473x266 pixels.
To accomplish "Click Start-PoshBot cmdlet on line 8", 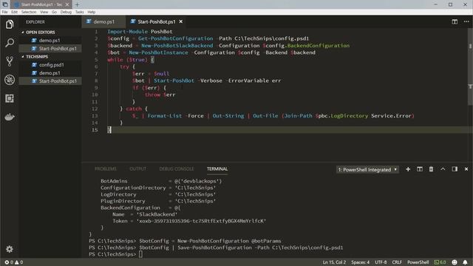I will coord(174,81).
